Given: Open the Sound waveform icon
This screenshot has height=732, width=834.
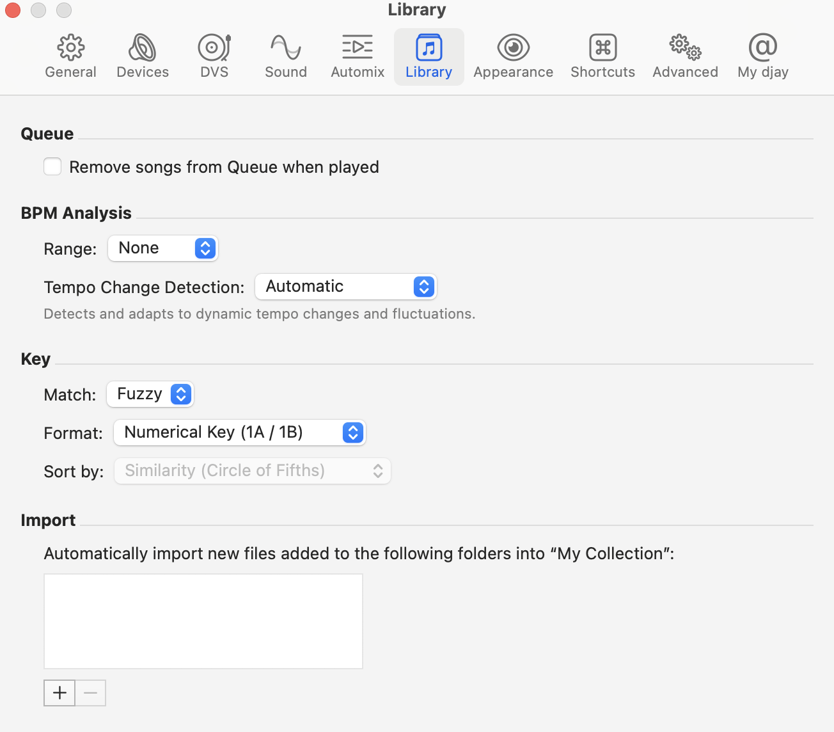Looking at the screenshot, I should [285, 47].
